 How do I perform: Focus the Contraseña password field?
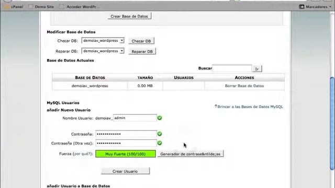point(126,134)
